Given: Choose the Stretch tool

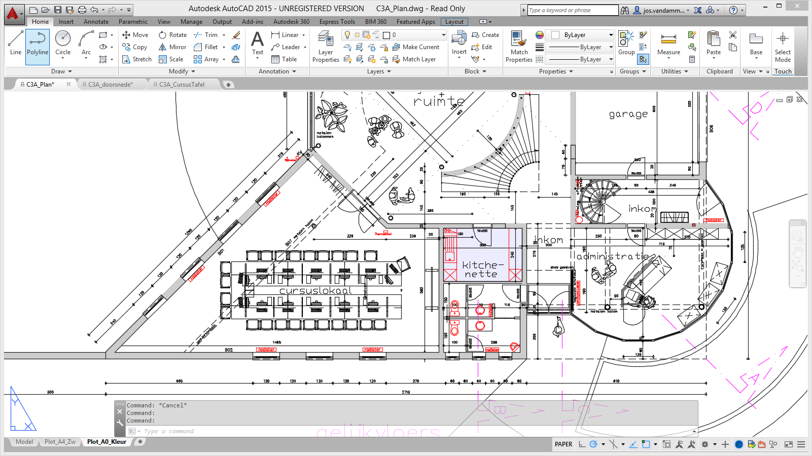Looking at the screenshot, I should coord(137,59).
